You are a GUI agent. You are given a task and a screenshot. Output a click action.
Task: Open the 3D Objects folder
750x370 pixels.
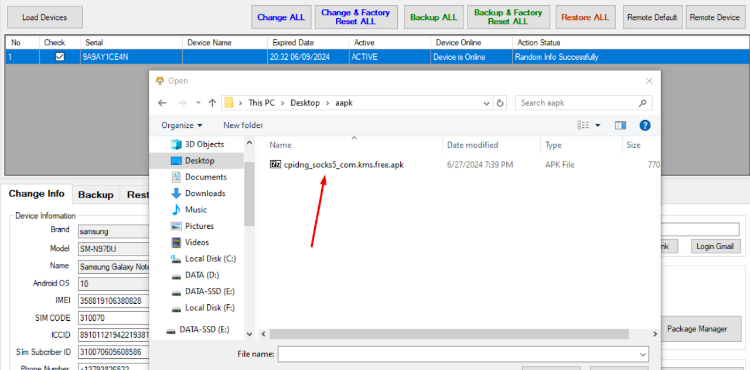point(204,144)
